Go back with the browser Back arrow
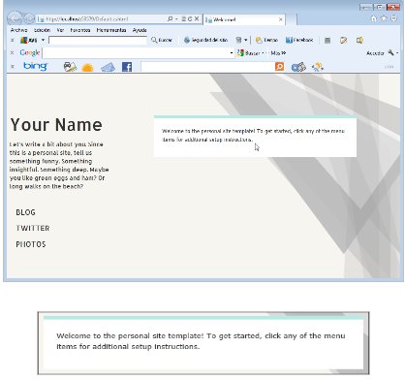The height and width of the screenshot is (380, 405). coord(15,18)
